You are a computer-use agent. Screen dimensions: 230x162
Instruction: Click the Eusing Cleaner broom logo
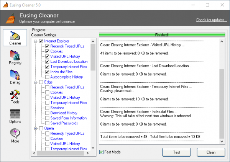[10, 18]
